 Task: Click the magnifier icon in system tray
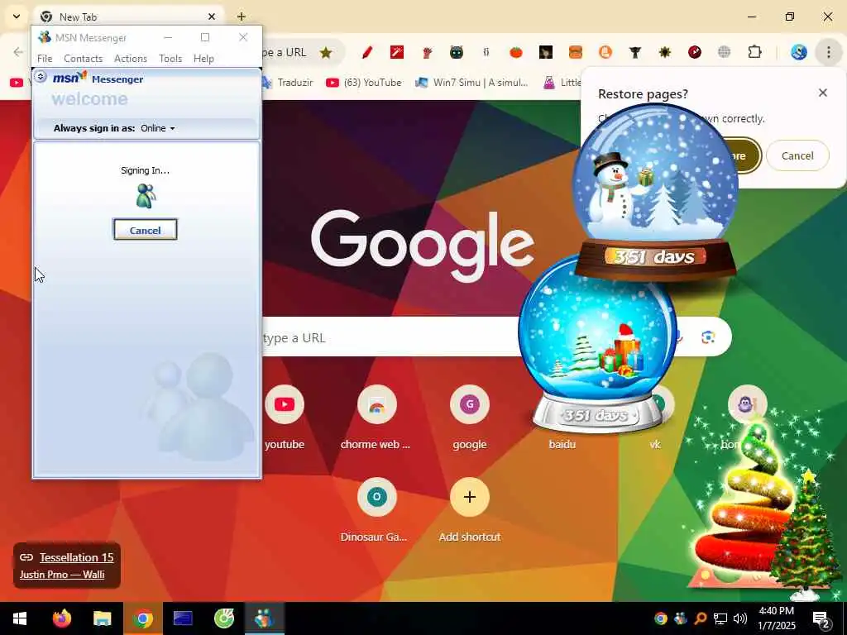[x=700, y=618]
